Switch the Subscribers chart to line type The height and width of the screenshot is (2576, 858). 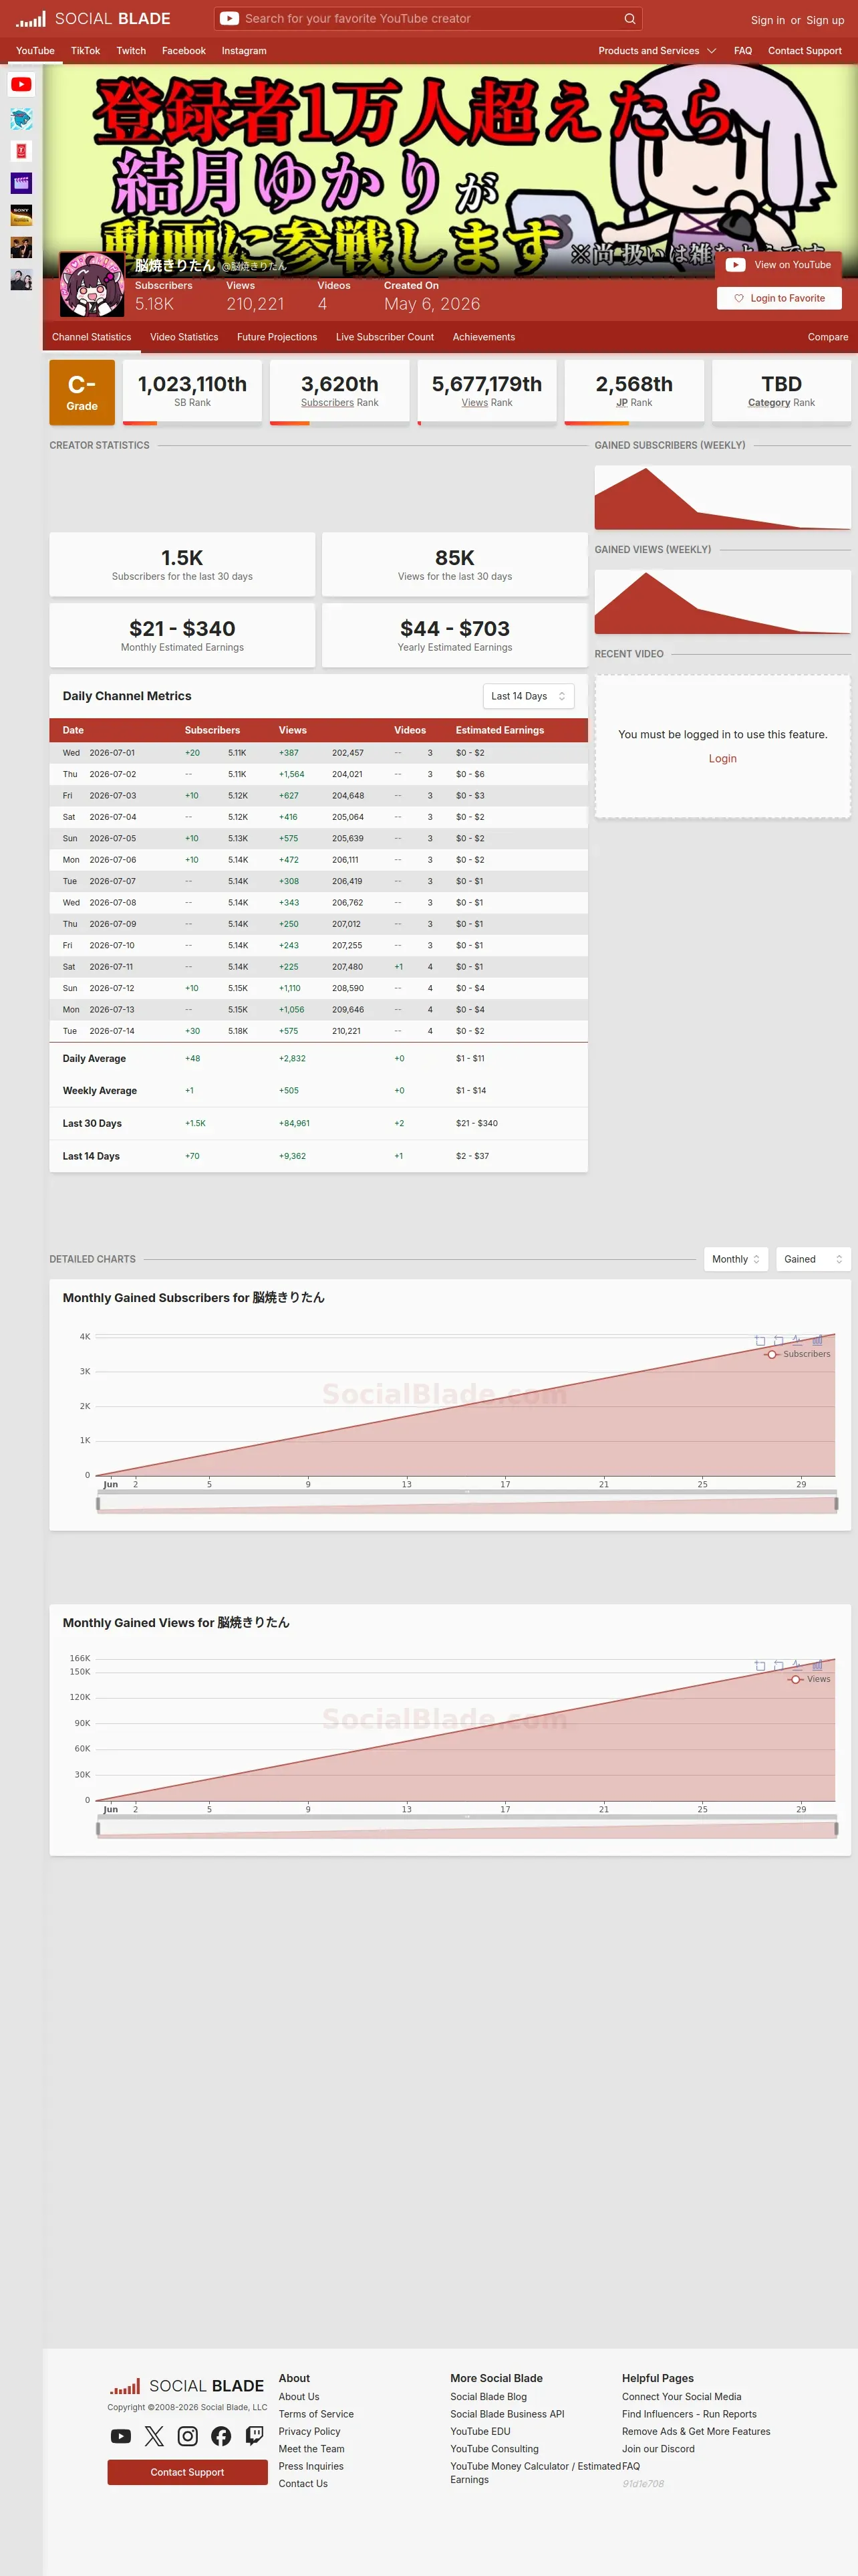[x=796, y=1340]
